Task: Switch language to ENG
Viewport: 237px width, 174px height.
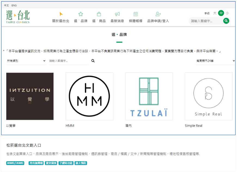Action: [x=14, y=5]
